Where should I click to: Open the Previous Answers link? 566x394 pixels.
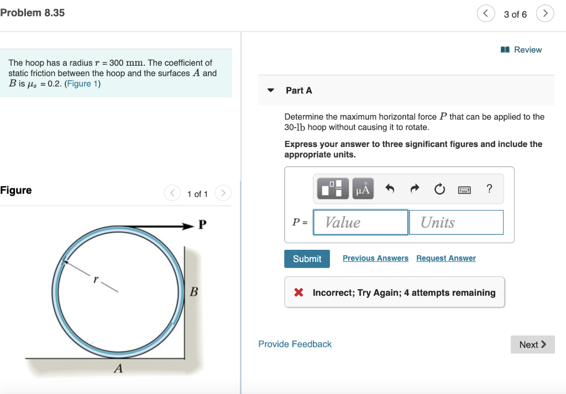click(x=375, y=258)
